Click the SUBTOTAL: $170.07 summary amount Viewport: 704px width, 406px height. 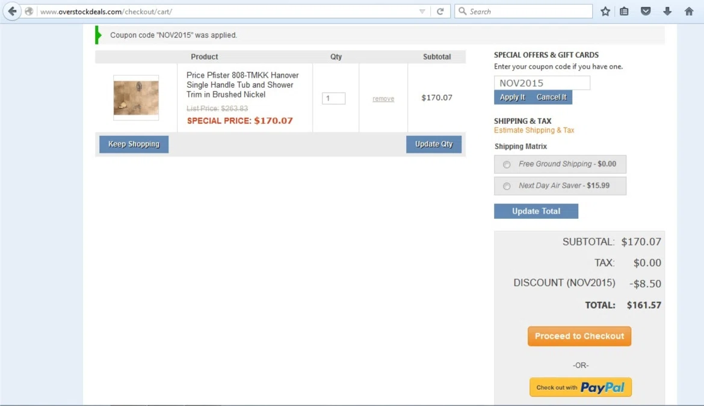pyautogui.click(x=641, y=242)
